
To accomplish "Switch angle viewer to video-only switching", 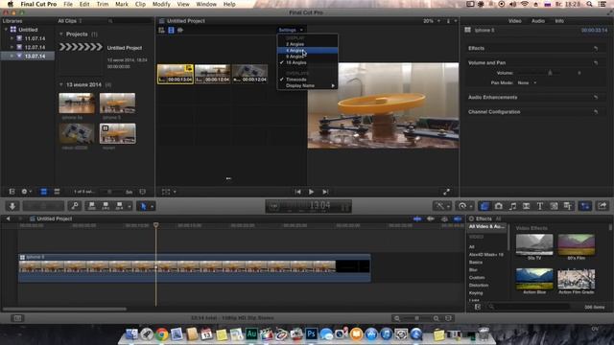I will 171,30.
